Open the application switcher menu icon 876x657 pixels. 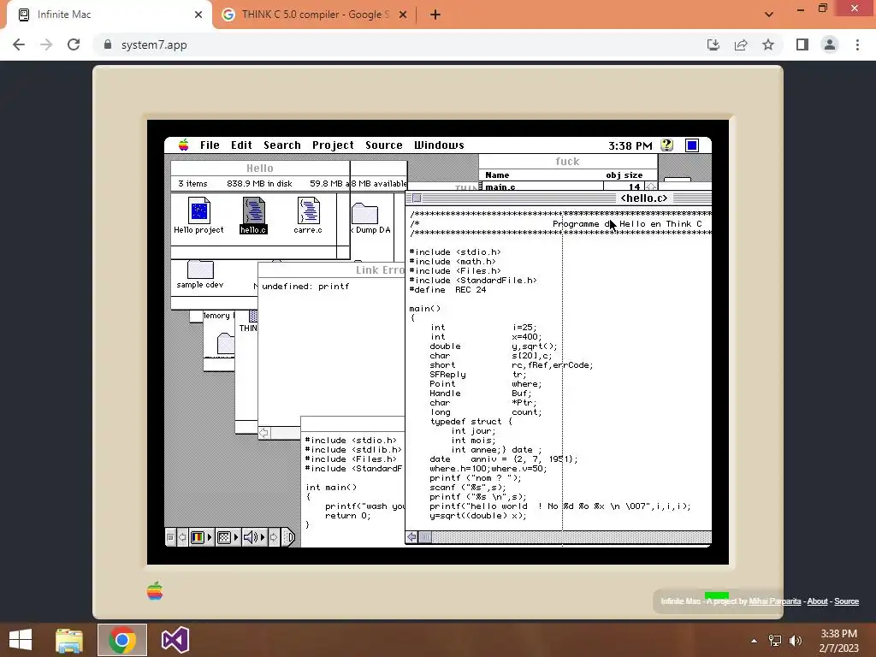click(x=691, y=145)
